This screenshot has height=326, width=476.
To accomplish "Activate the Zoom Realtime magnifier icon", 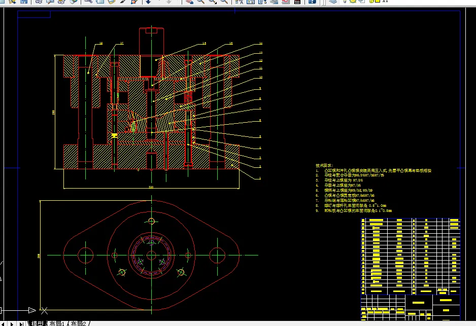I will 200,2.
